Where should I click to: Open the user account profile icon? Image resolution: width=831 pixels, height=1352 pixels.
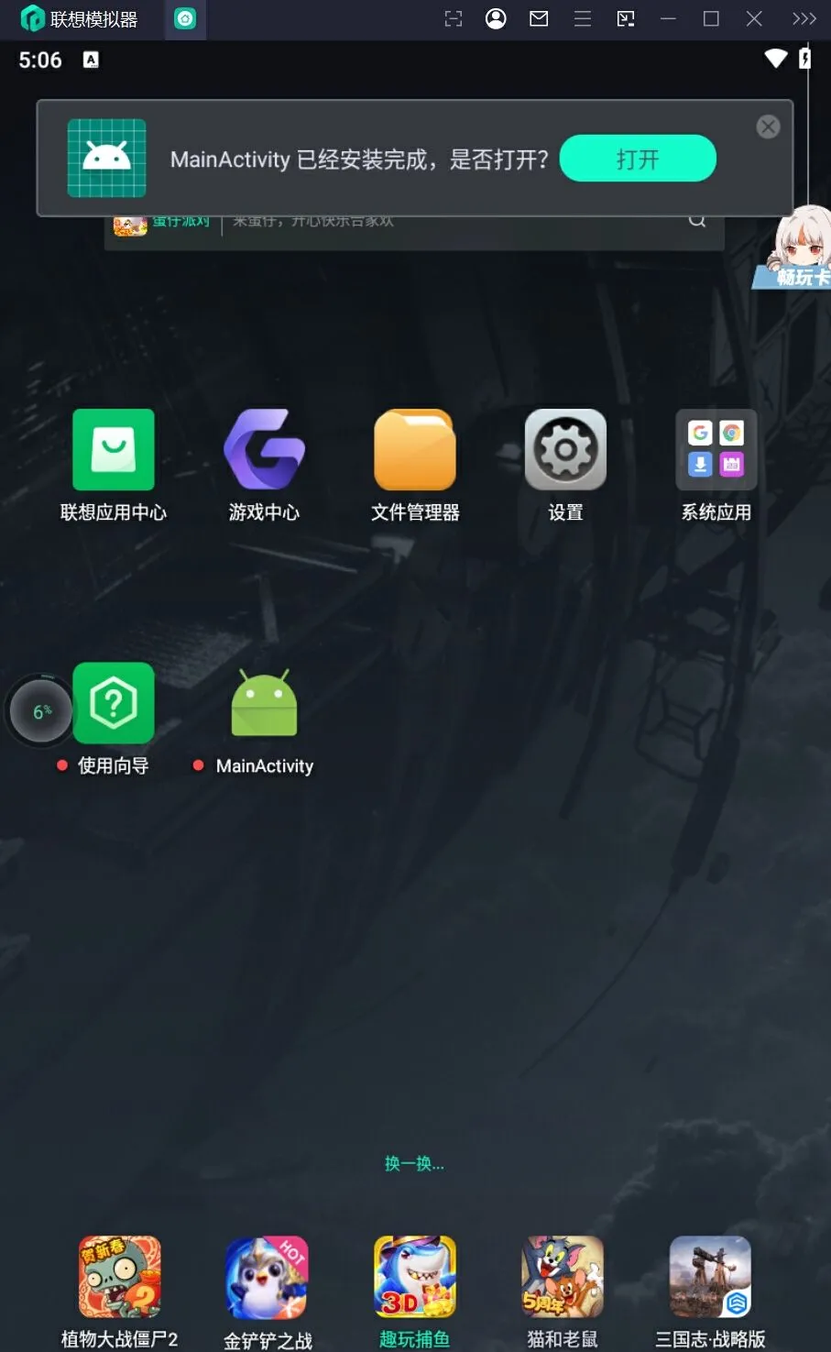(496, 19)
